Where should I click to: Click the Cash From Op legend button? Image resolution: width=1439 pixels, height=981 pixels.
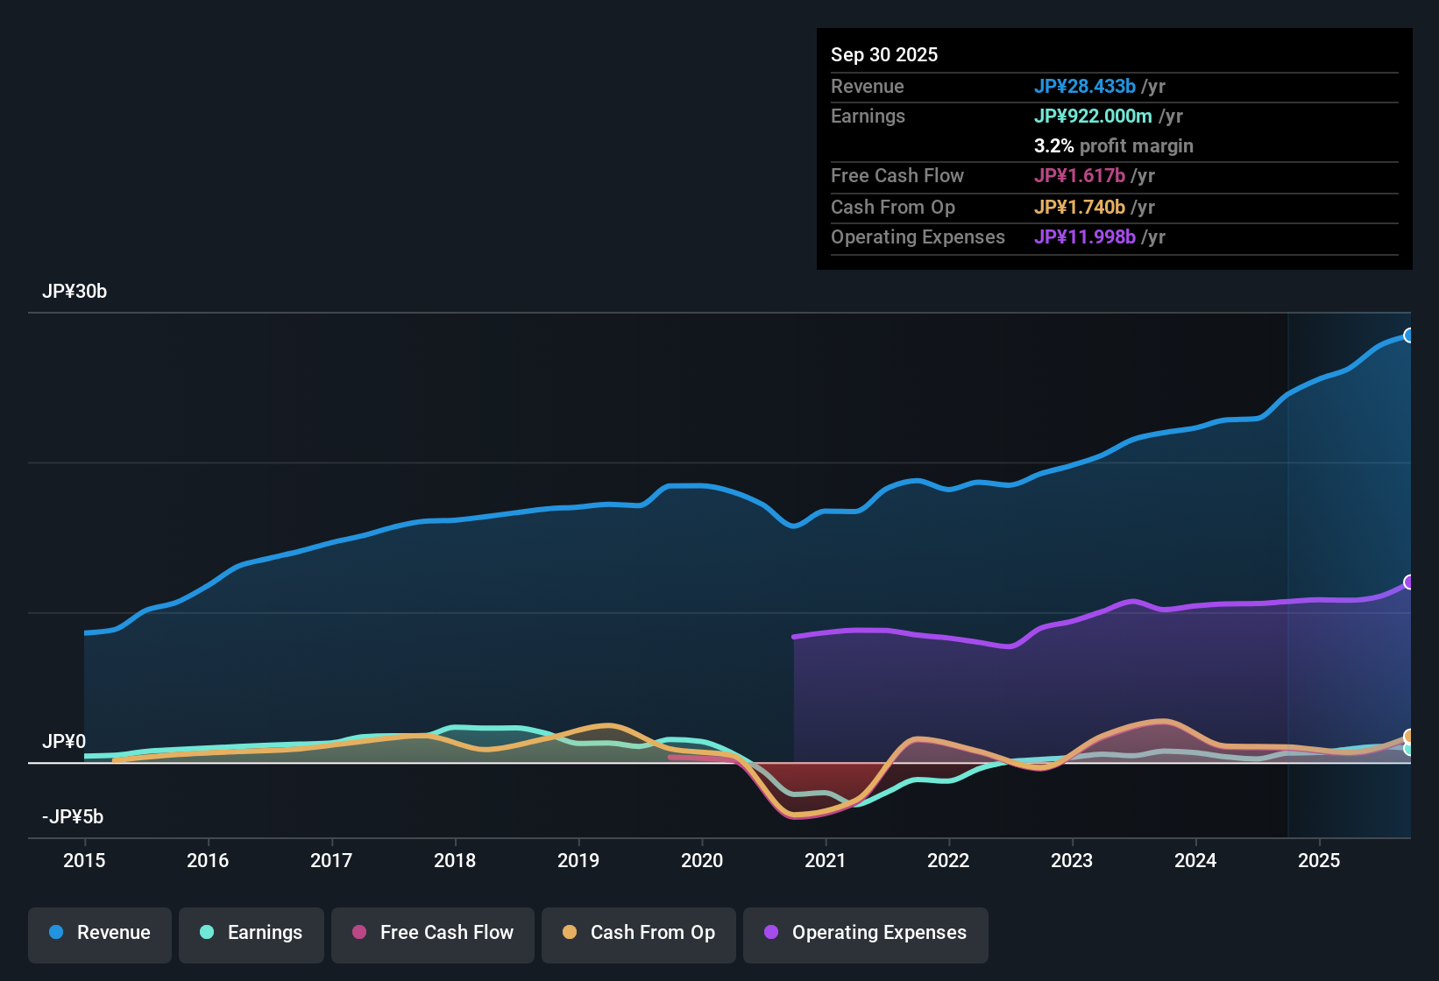point(638,933)
